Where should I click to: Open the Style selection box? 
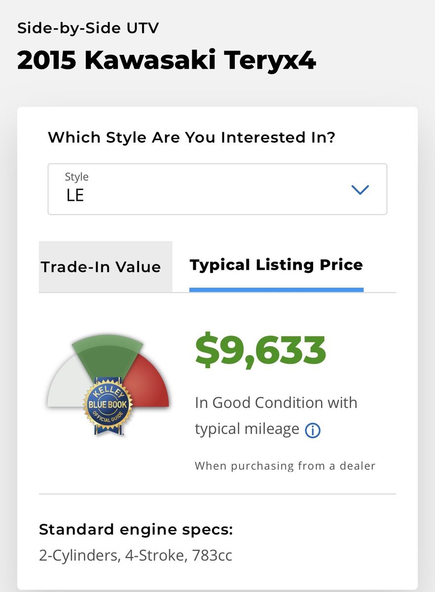pyautogui.click(x=217, y=189)
